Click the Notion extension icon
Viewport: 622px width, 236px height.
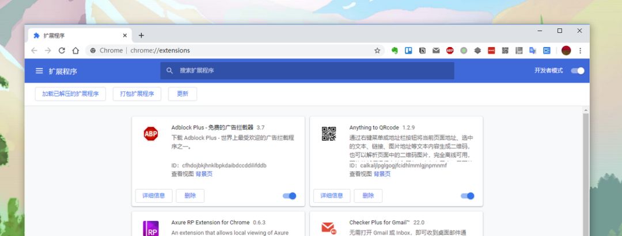[423, 51]
